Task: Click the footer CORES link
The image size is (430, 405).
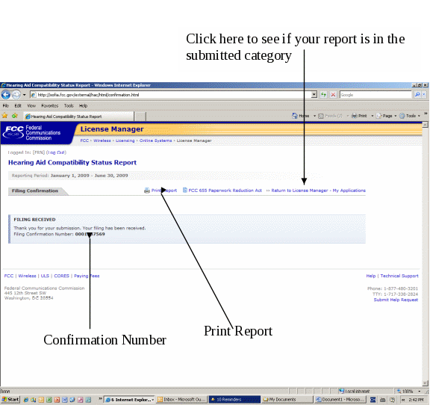Action: point(62,276)
